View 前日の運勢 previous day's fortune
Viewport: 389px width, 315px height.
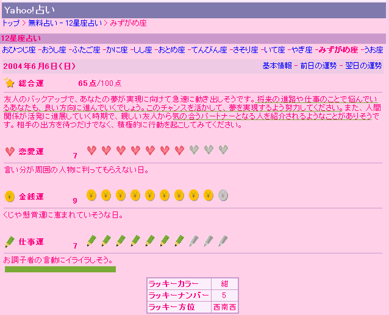pyautogui.click(x=318, y=66)
